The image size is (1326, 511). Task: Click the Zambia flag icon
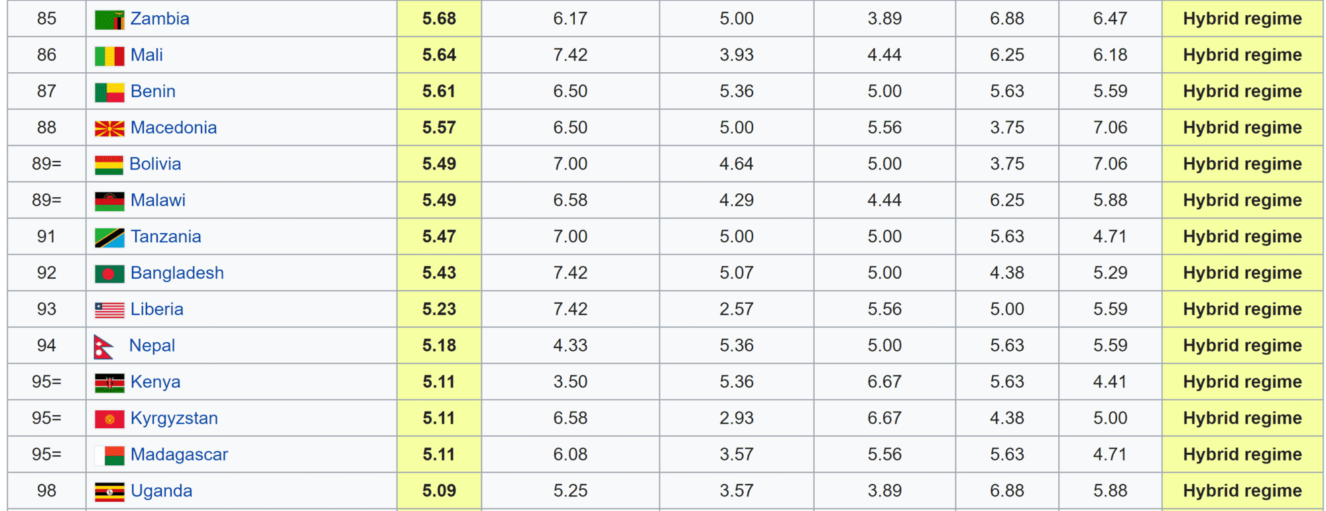click(x=109, y=19)
